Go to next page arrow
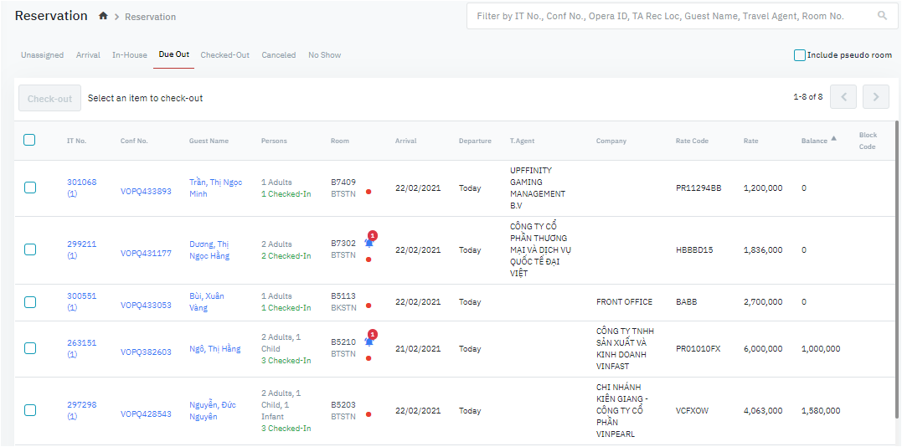The height and width of the screenshot is (447, 902). pos(875,97)
